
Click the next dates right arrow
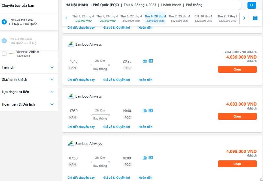pos(244,18)
